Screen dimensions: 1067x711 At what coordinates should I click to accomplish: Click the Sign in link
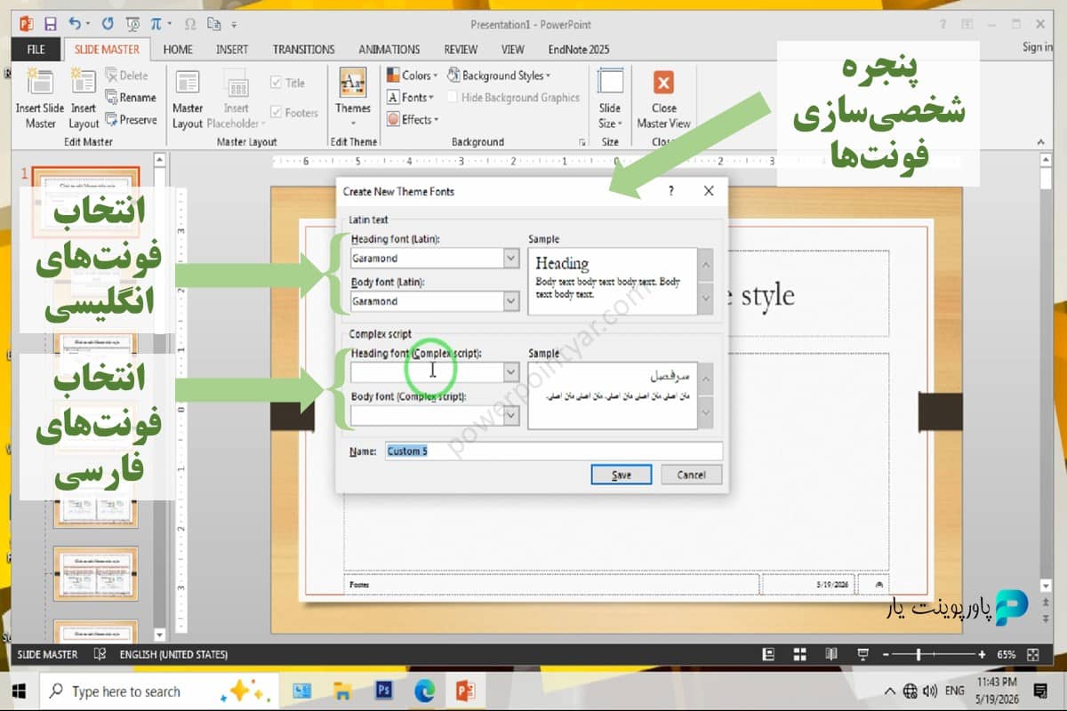click(x=1038, y=48)
